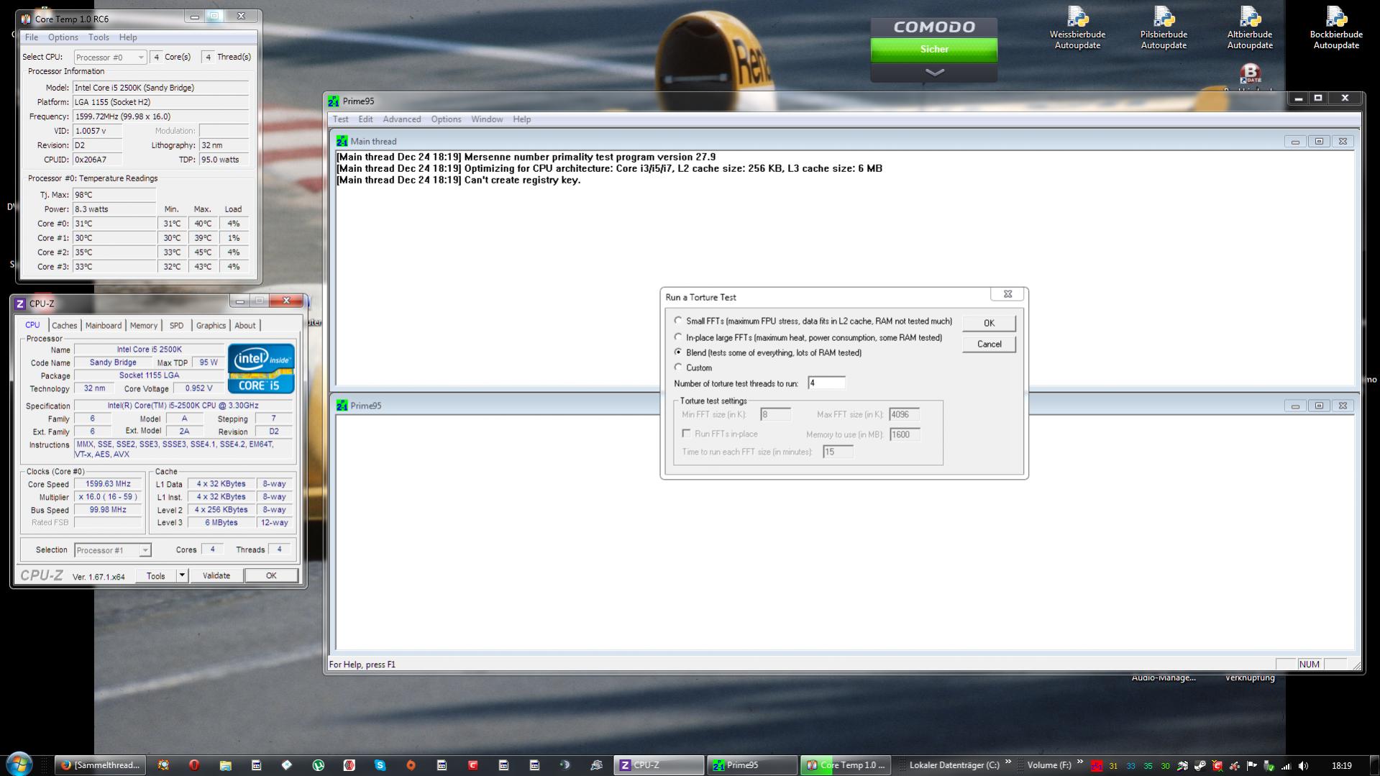Toggle Run FFTs in-place checkbox

point(686,434)
